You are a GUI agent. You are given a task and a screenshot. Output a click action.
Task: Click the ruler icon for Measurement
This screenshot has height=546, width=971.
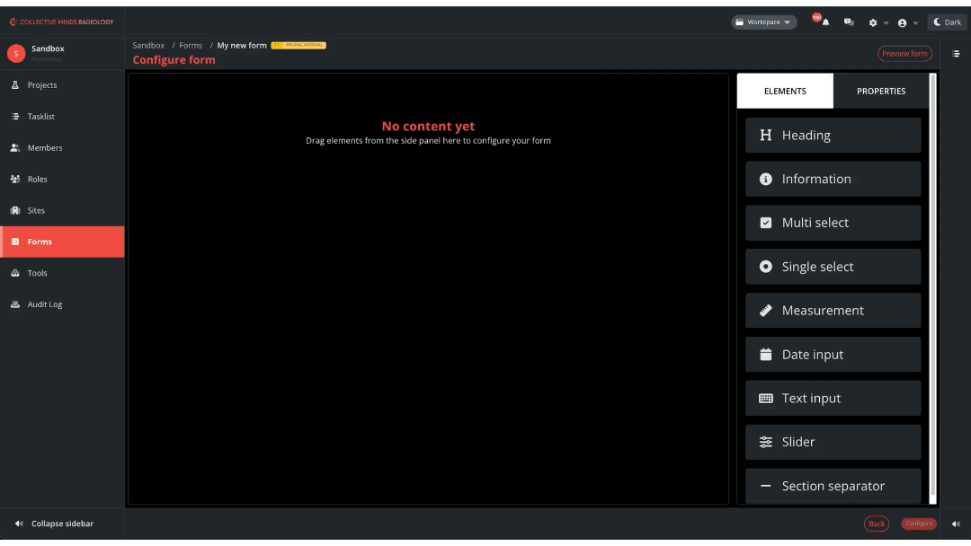[x=766, y=311]
